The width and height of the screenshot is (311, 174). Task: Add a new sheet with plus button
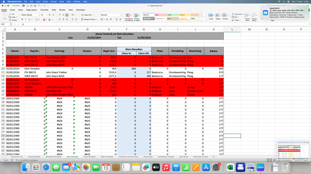(x=214, y=157)
